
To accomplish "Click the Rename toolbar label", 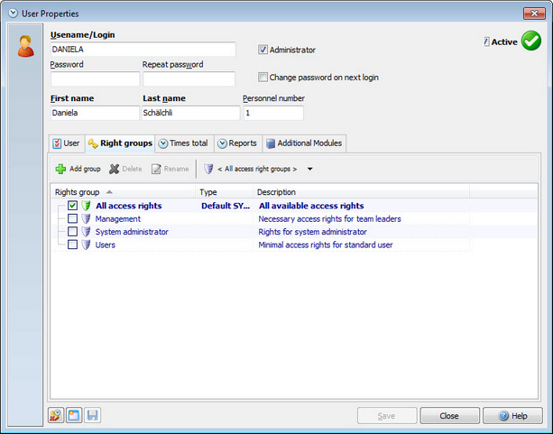I will [176, 169].
